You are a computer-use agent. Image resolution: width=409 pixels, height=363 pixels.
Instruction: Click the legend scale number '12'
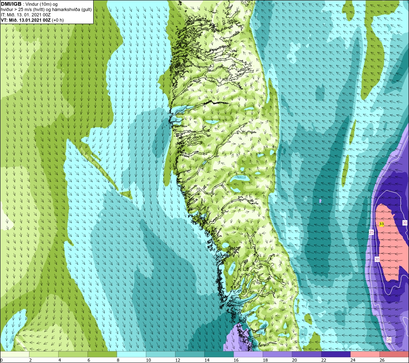pyautogui.click(x=178, y=361)
